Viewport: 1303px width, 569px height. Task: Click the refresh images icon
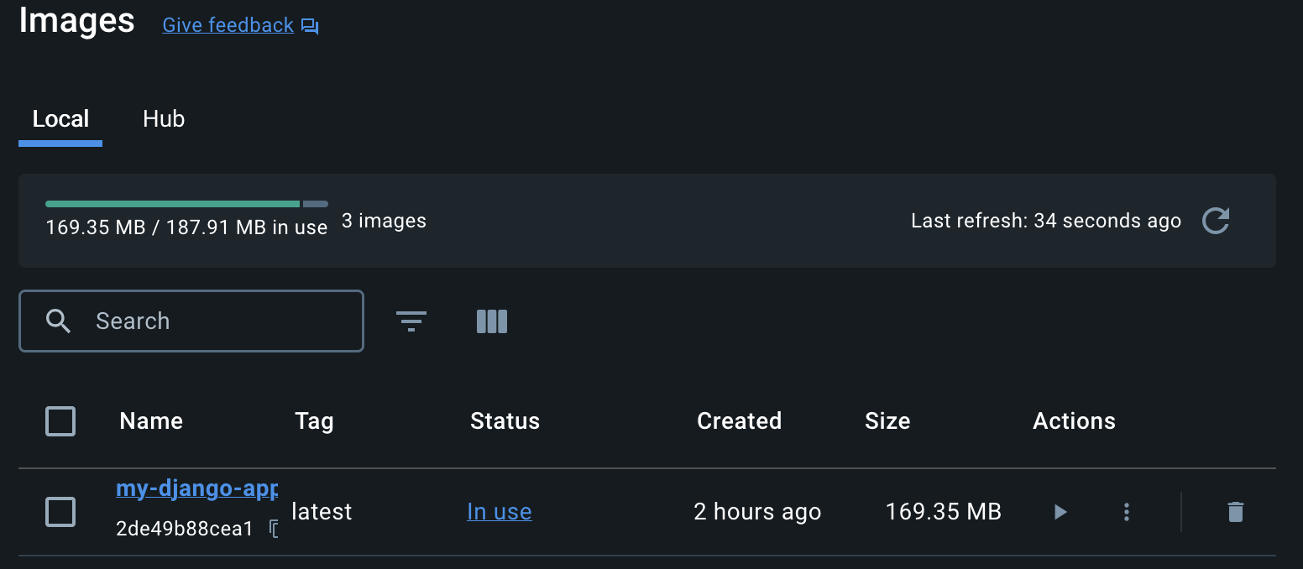pyautogui.click(x=1216, y=221)
